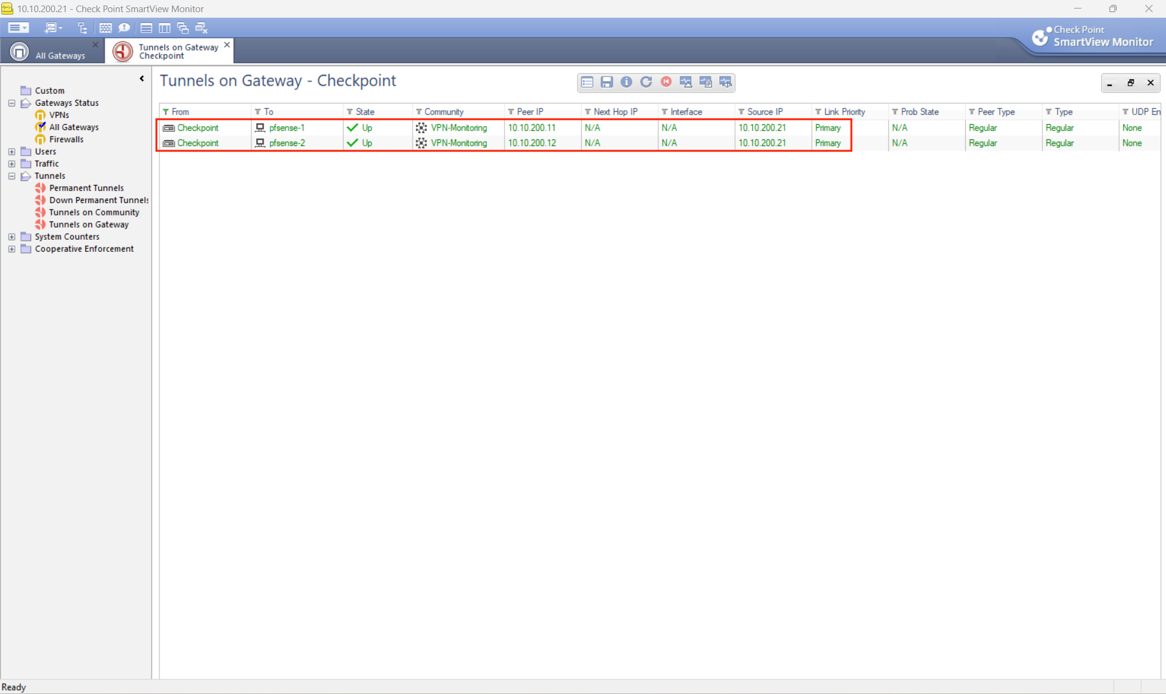Viewport: 1166px width, 694px height.
Task: Expand the Cooperative Enforcement node
Action: point(12,249)
